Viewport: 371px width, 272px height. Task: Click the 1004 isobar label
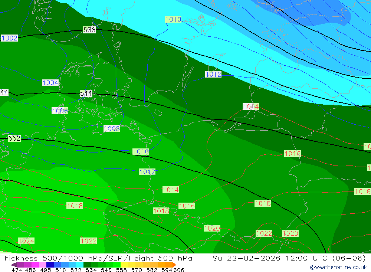pyautogui.click(x=50, y=83)
